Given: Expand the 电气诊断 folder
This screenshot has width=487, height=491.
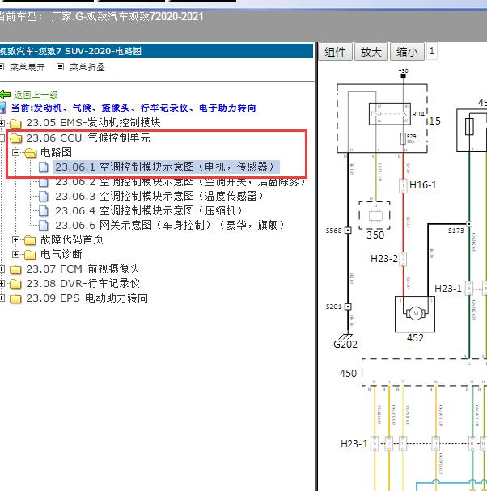Looking at the screenshot, I should click(x=15, y=254).
